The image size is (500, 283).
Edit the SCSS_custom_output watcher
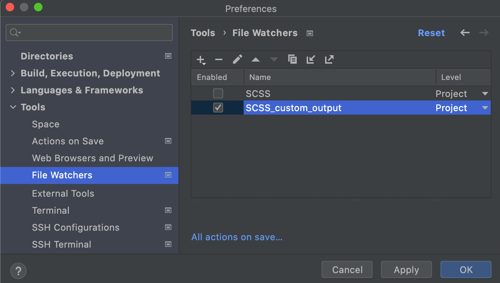point(237,59)
